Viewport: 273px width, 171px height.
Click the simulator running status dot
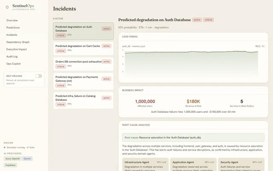(5, 147)
